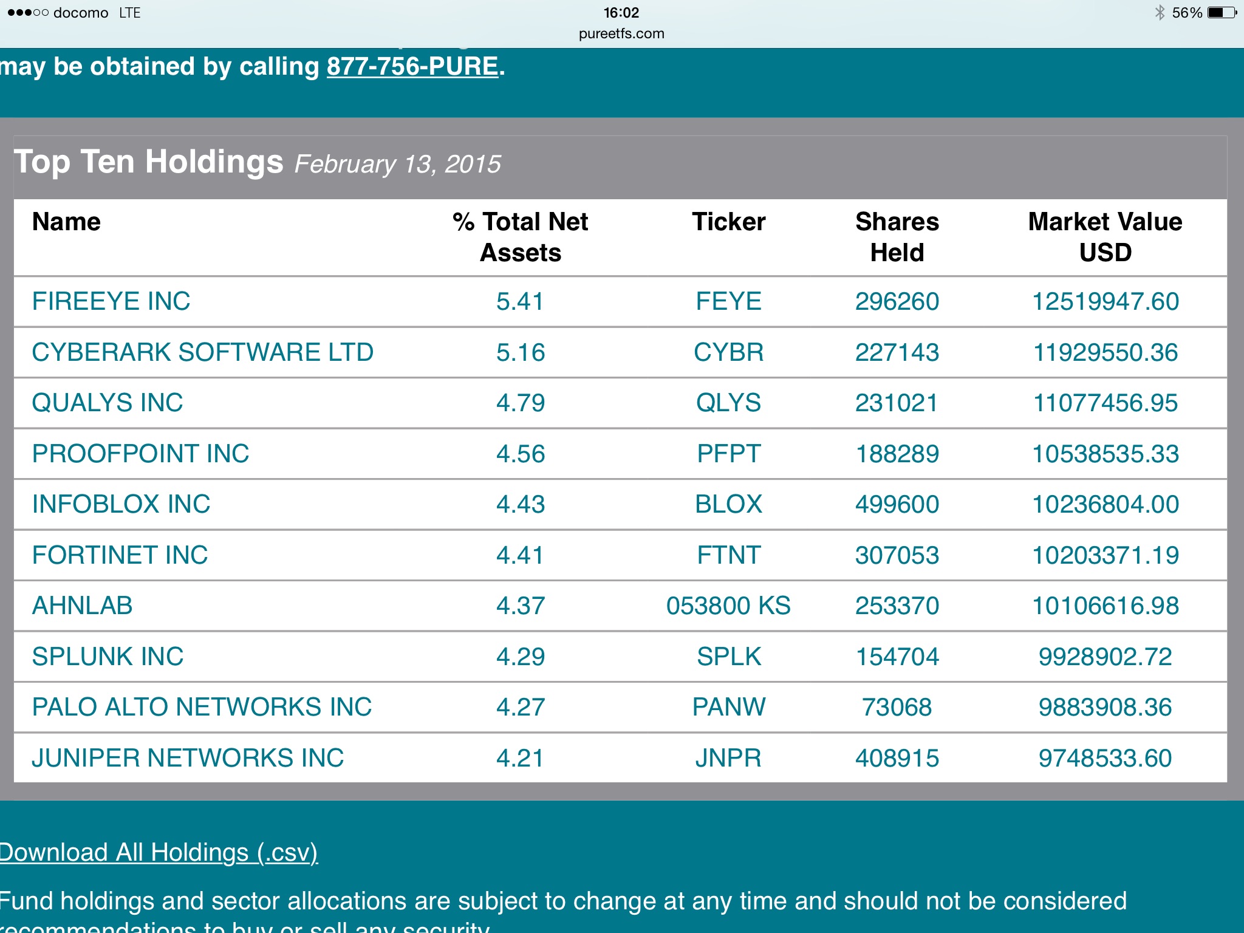
Task: Select the INFOBLOX INC entry
Action: (121, 504)
